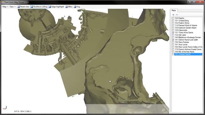Switch to the Maps tab
The height and width of the screenshot is (115, 205).
174,11
